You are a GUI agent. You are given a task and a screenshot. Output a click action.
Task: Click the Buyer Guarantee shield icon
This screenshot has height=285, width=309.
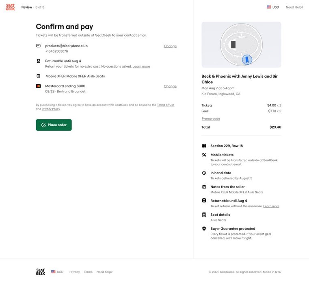[x=204, y=229]
